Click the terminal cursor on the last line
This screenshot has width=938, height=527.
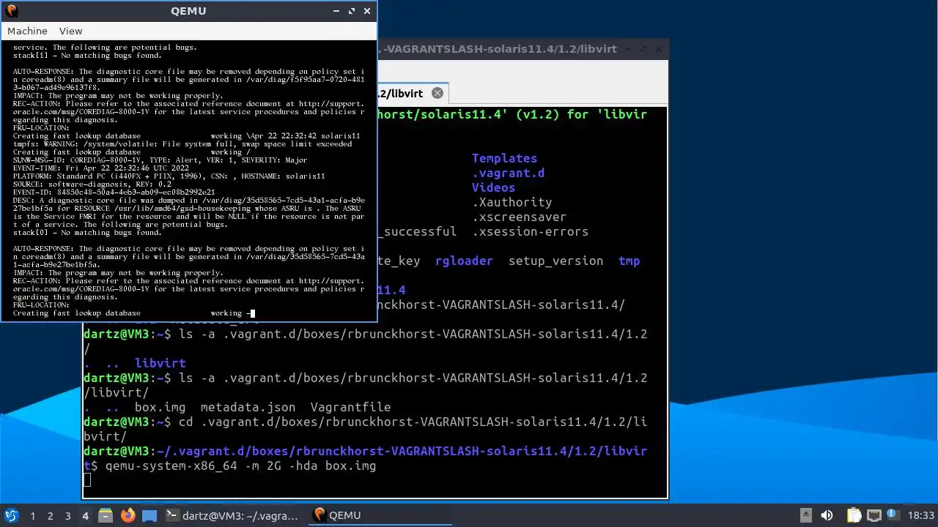coord(87,480)
